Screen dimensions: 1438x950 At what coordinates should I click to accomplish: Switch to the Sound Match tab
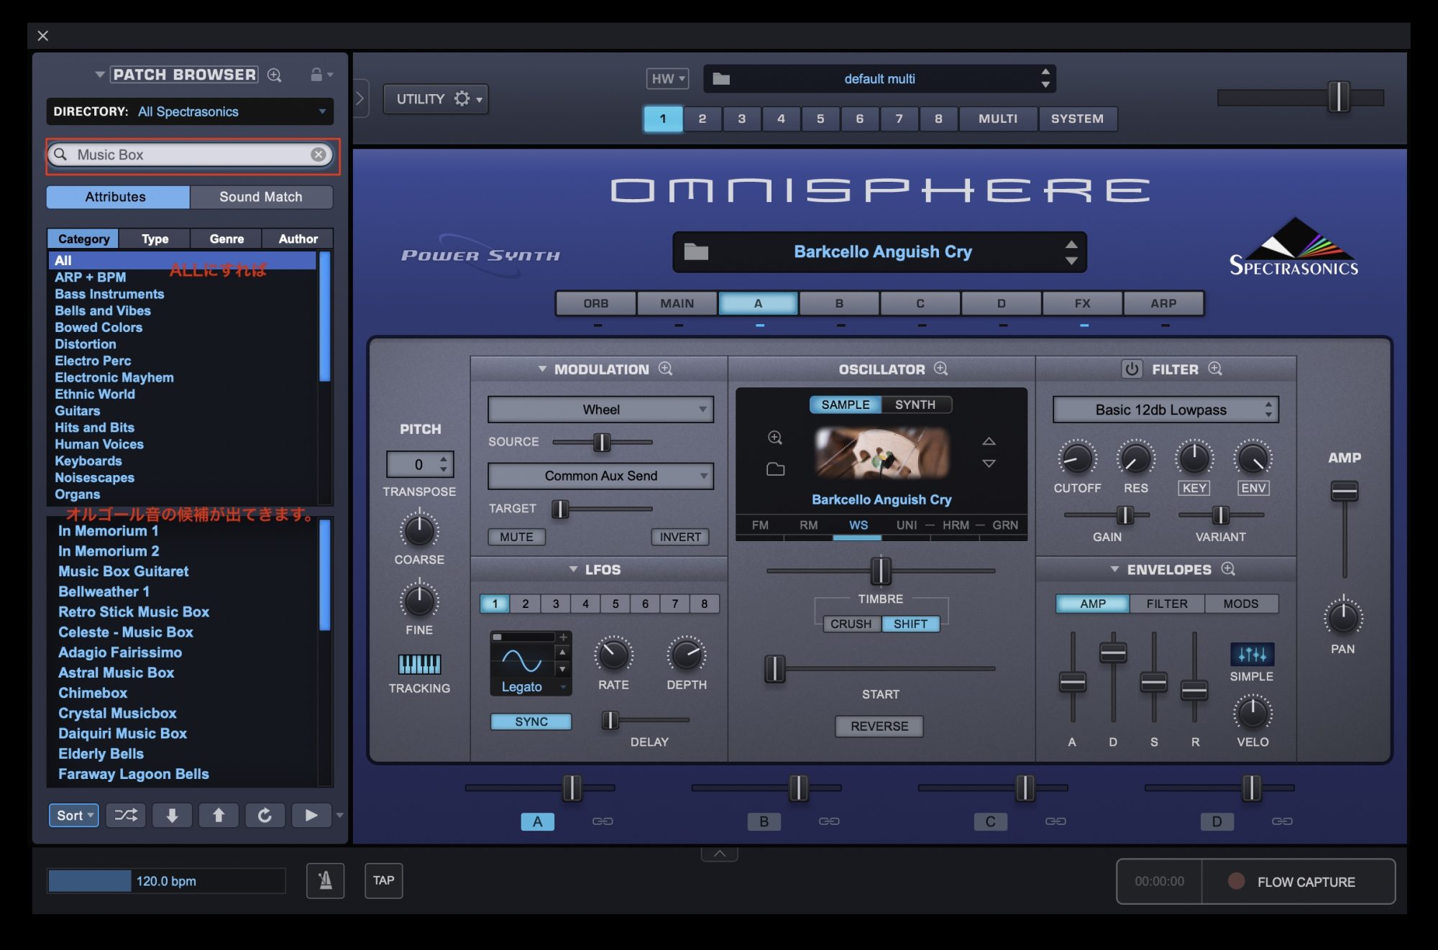(x=261, y=197)
